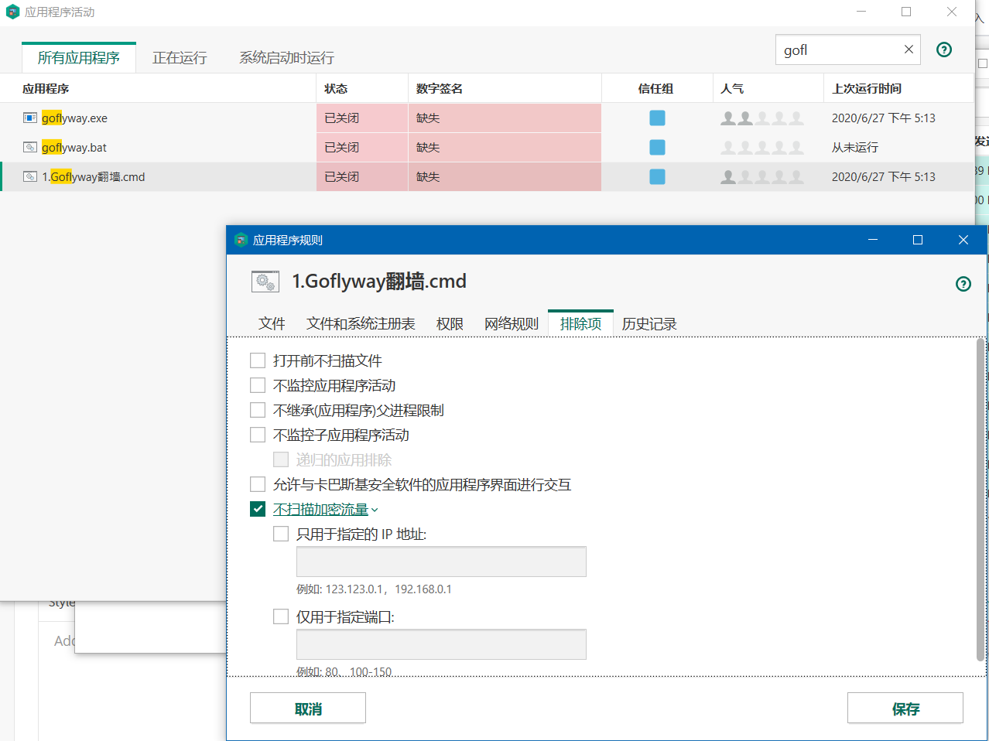Select 所有应用程序 tab
Image resolution: width=989 pixels, height=741 pixels.
click(x=79, y=58)
